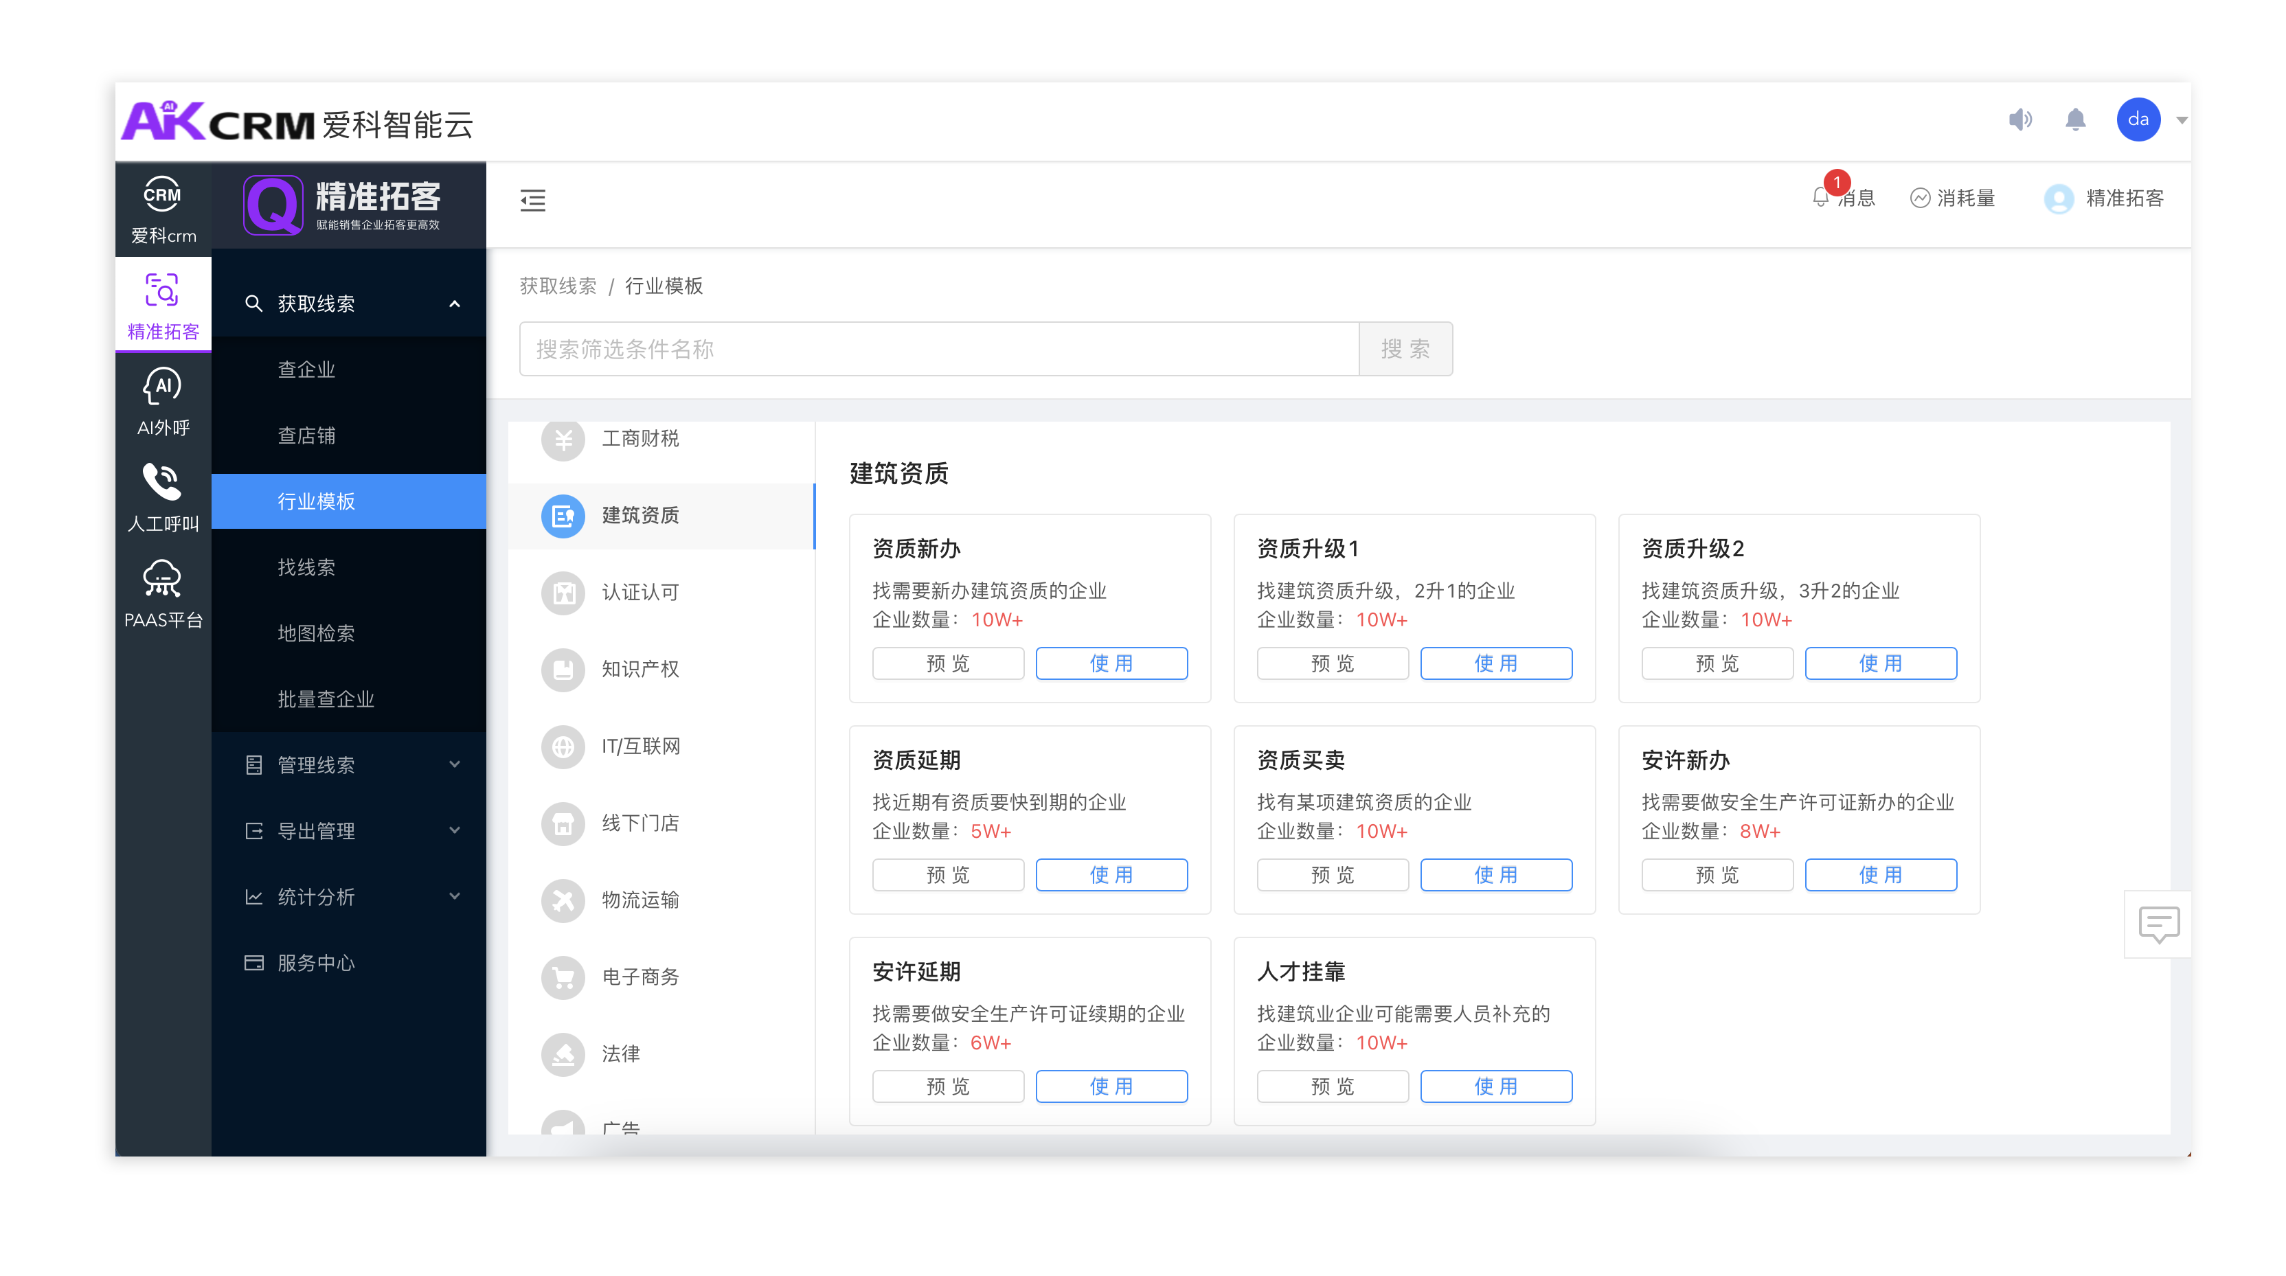Select IT/互联网 industry category
Screen dimensions: 2286x1276
(640, 747)
